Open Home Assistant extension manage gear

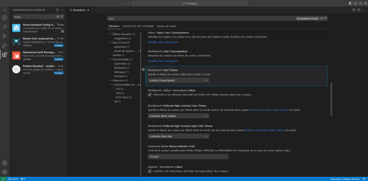63,31
